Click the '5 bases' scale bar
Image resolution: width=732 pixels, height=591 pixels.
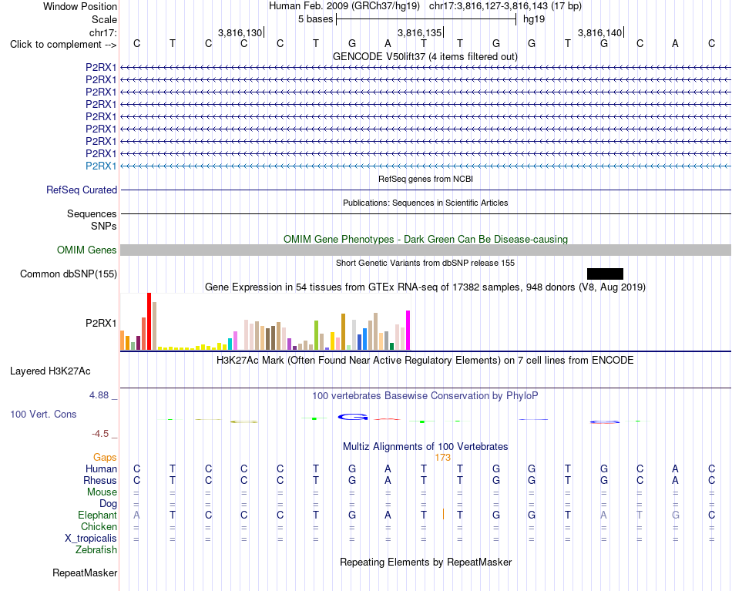click(426, 19)
